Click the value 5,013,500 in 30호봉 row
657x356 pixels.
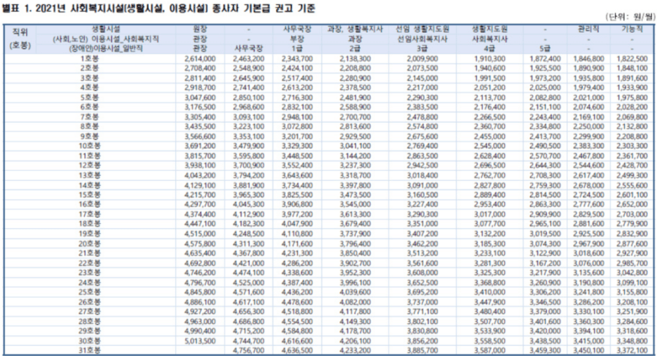coord(200,341)
